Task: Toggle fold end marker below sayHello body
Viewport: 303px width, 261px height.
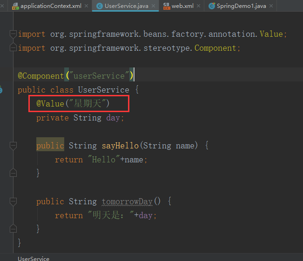Action: (x=13, y=173)
